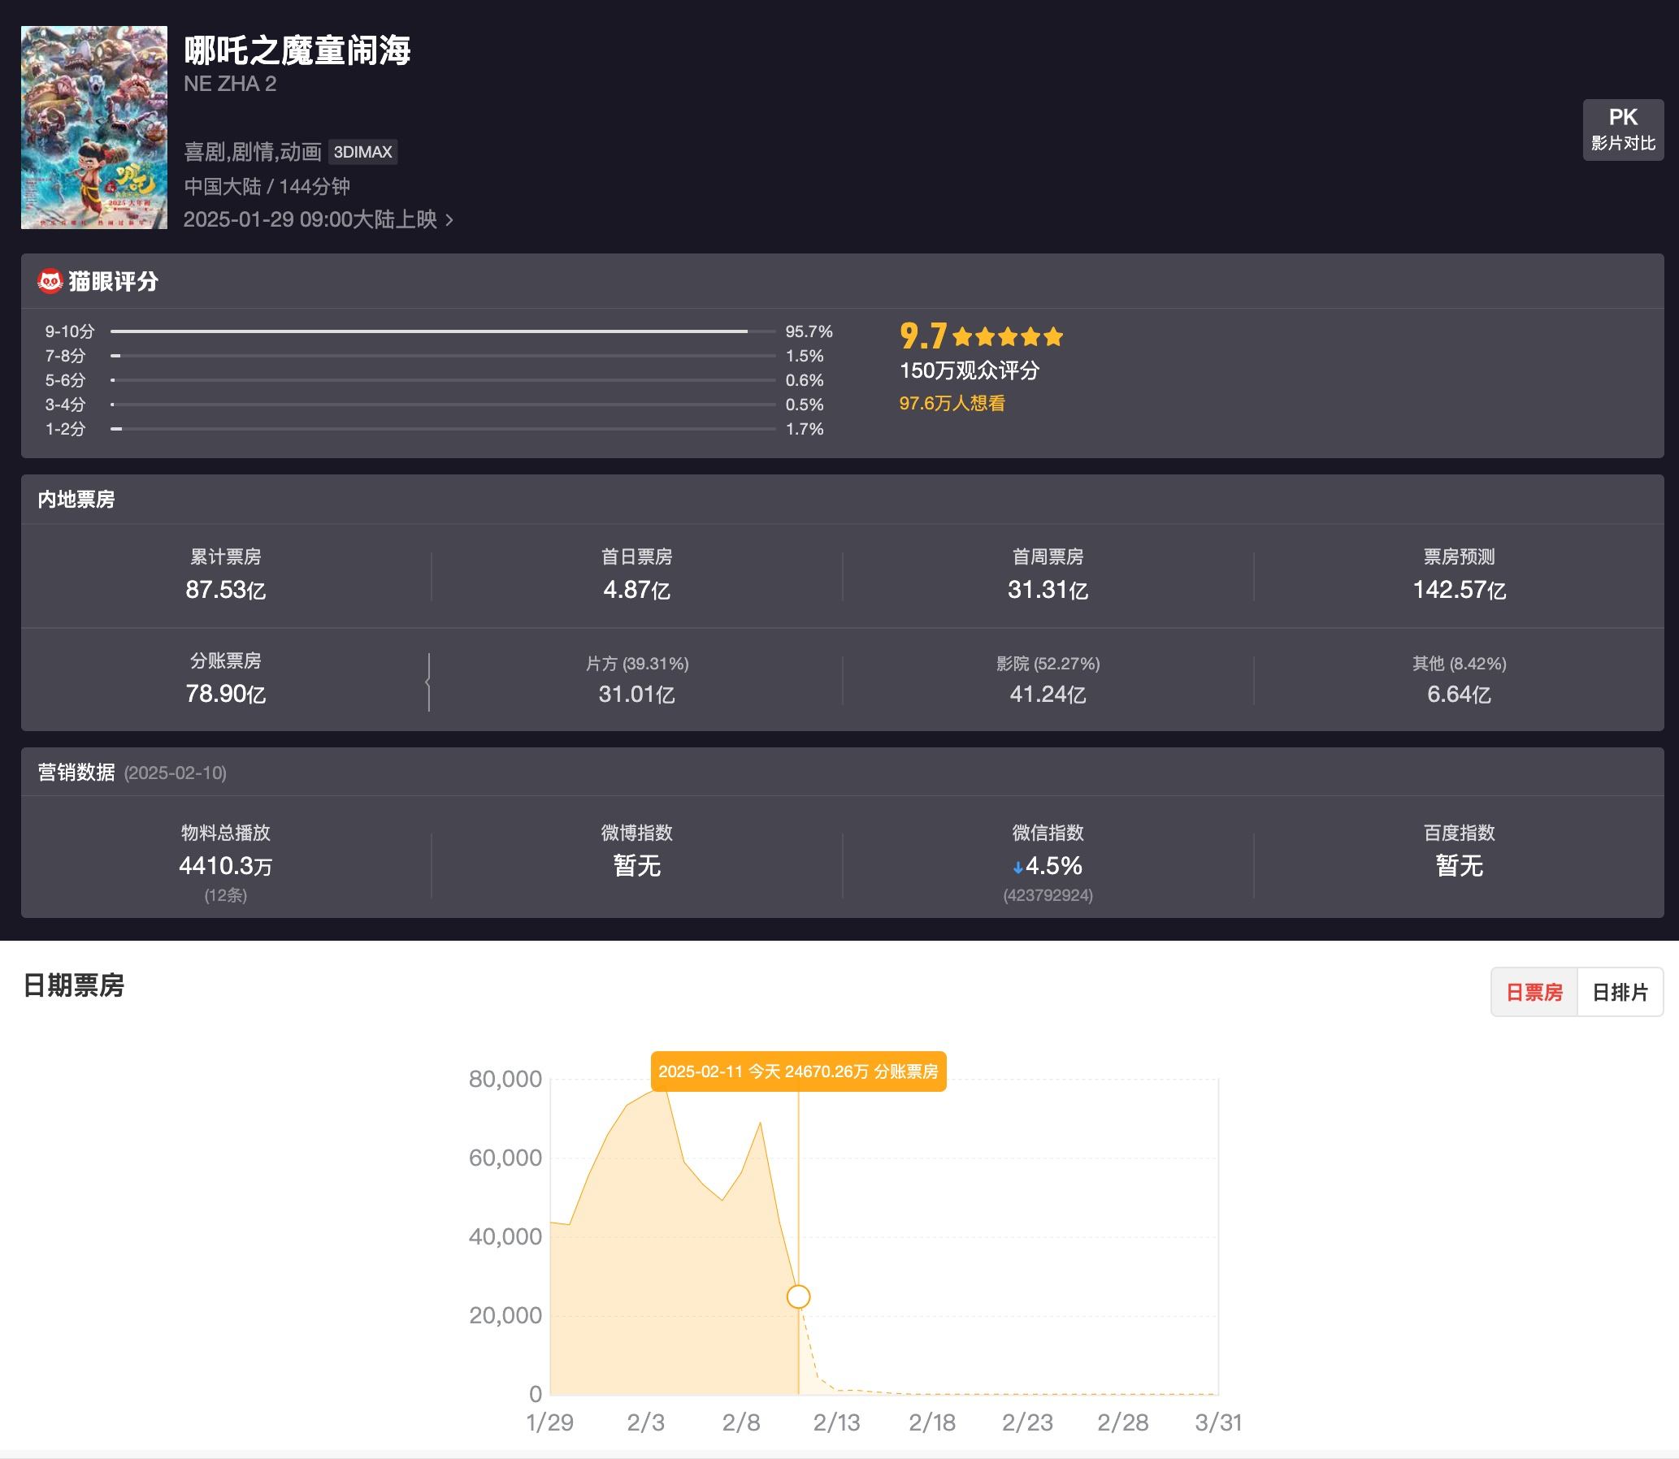Viewport: 1679px width, 1459px height.
Task: Click the 首日票房 value 4.87亿
Action: click(636, 590)
